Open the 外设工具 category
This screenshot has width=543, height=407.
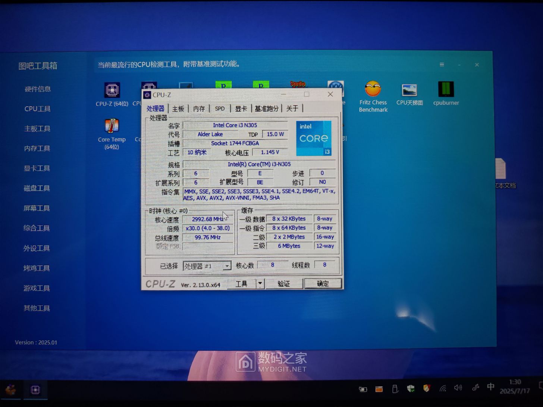click(37, 248)
